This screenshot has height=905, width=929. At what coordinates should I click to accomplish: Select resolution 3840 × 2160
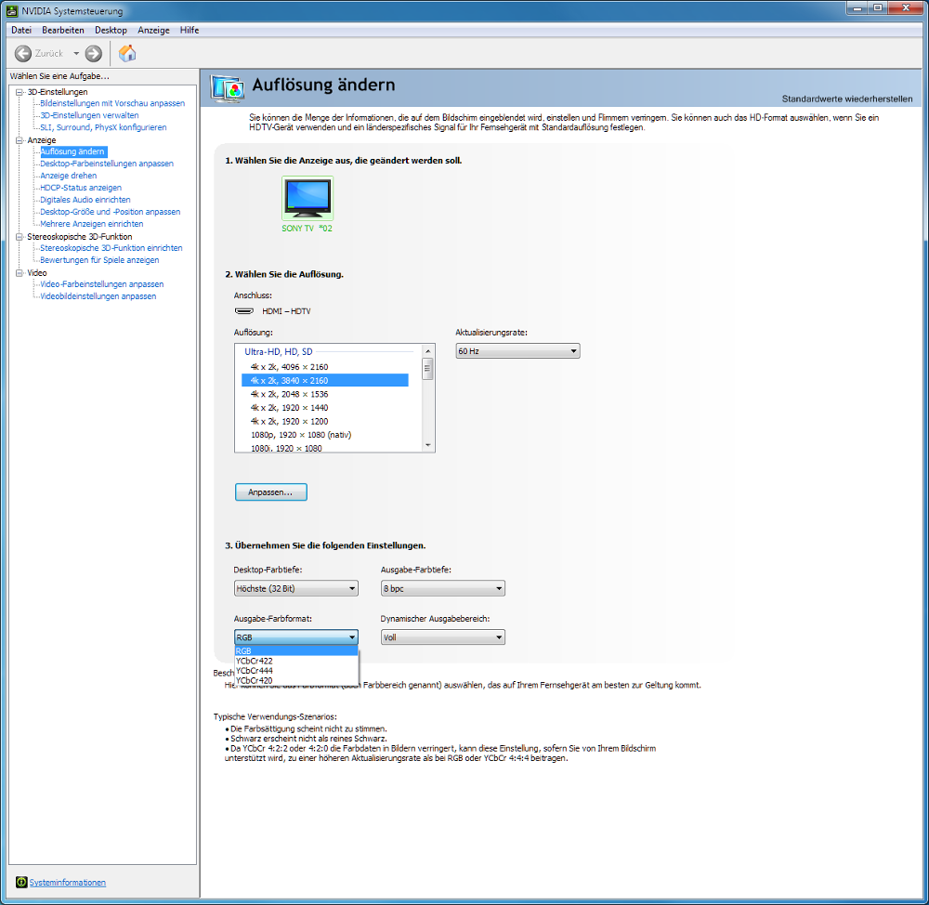(x=324, y=381)
